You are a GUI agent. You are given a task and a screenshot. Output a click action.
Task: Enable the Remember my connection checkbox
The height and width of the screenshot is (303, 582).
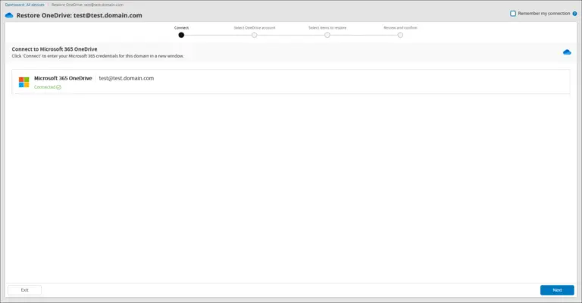[x=513, y=14]
